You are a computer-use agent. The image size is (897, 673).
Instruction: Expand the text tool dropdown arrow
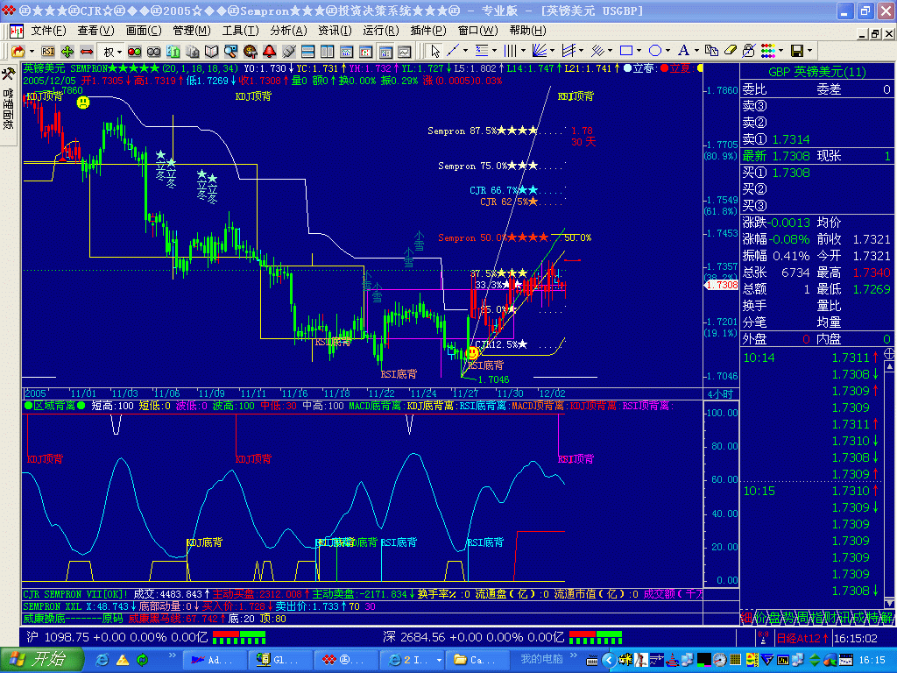[696, 51]
